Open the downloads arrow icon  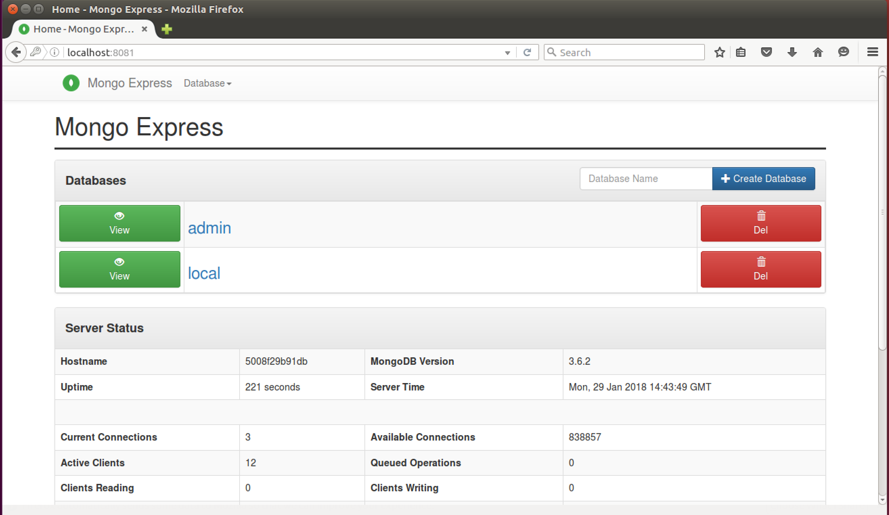click(792, 52)
